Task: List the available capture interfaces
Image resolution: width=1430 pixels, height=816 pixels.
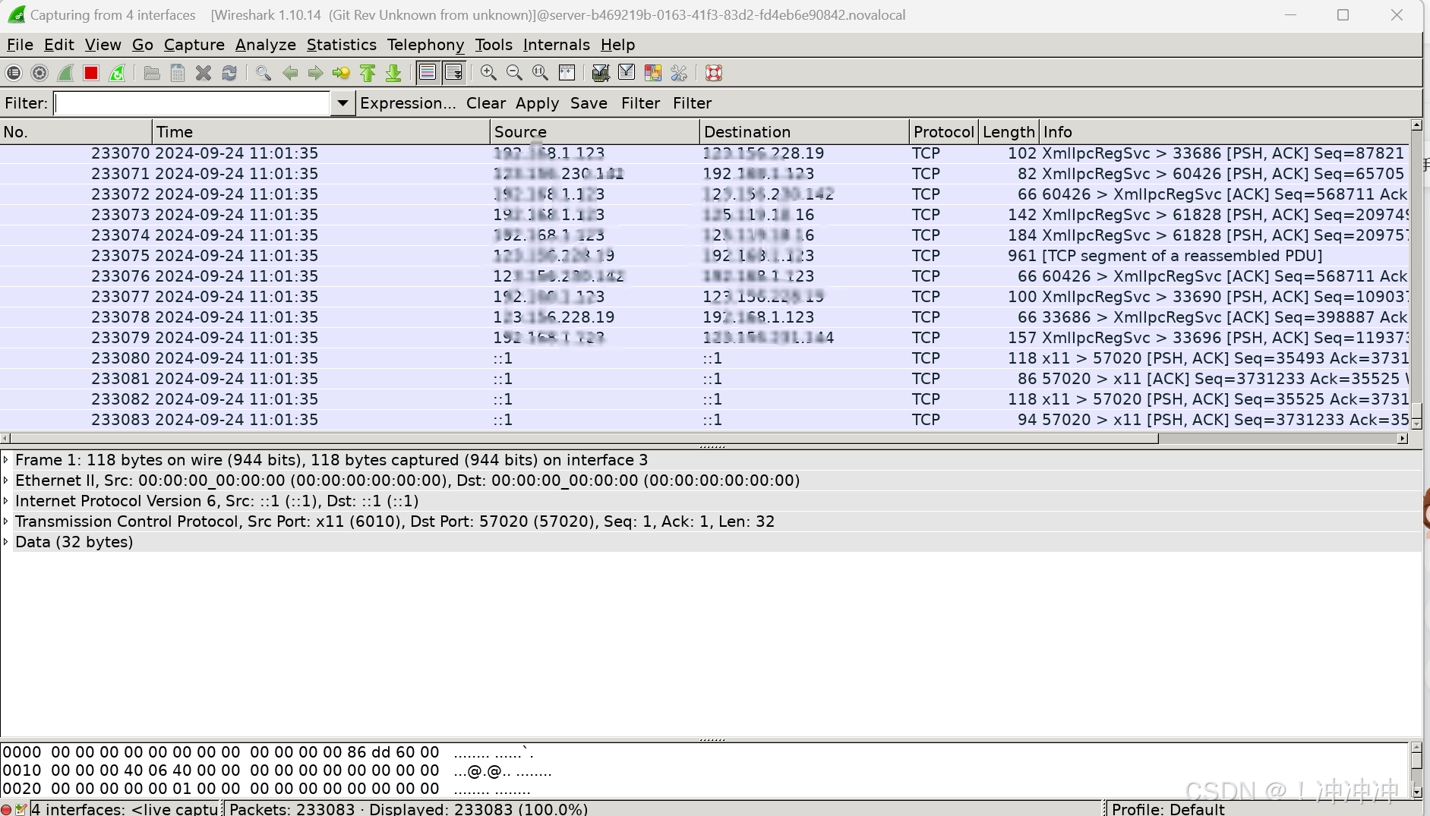Action: [13, 72]
